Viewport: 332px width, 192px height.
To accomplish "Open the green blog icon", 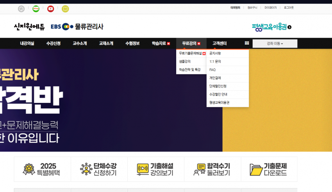I will coord(36,9).
